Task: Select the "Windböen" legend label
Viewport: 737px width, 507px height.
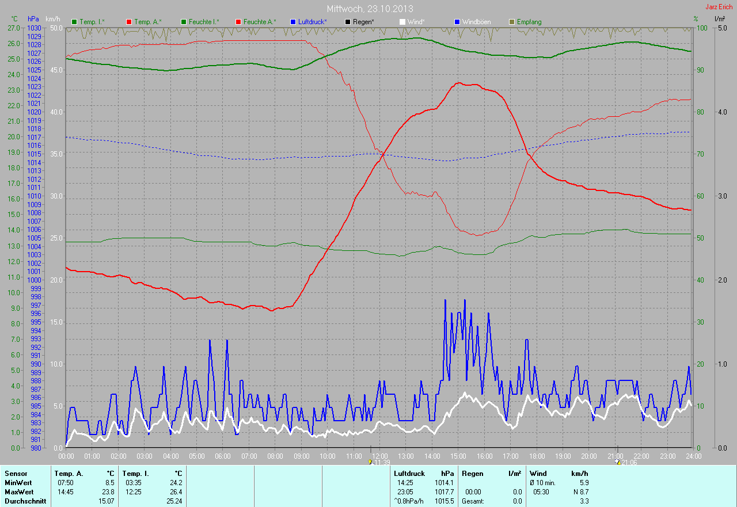Action: (x=477, y=22)
